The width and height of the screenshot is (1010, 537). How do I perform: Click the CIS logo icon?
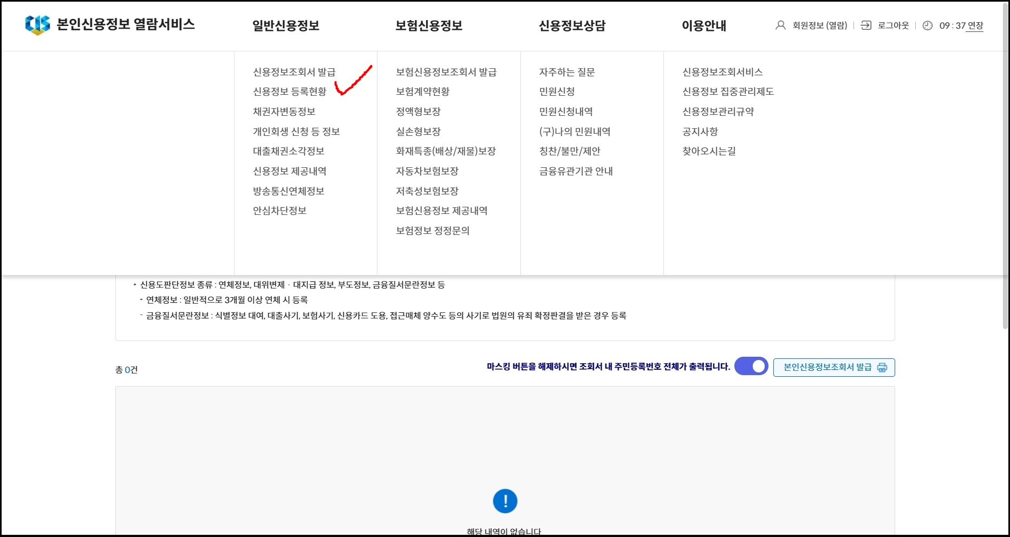(37, 25)
